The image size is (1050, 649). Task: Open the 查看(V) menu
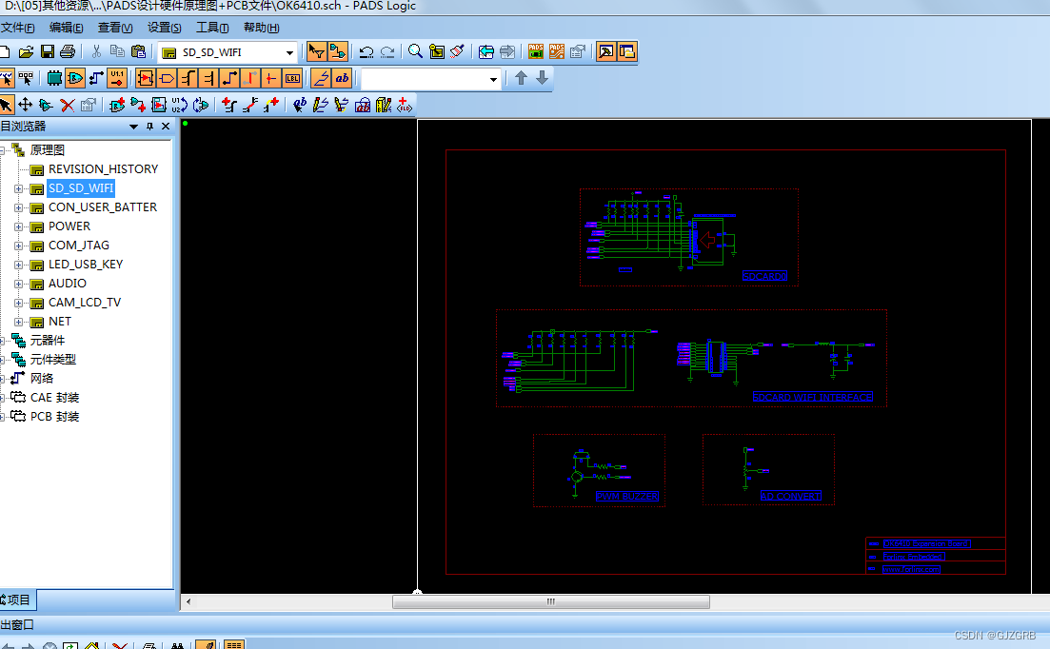[115, 28]
